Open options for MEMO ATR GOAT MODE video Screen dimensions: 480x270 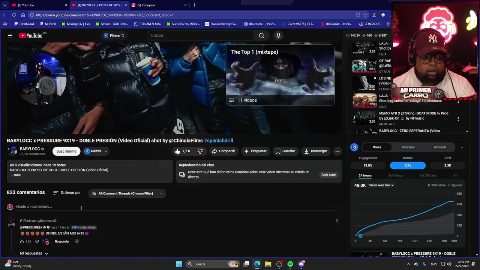(458, 119)
